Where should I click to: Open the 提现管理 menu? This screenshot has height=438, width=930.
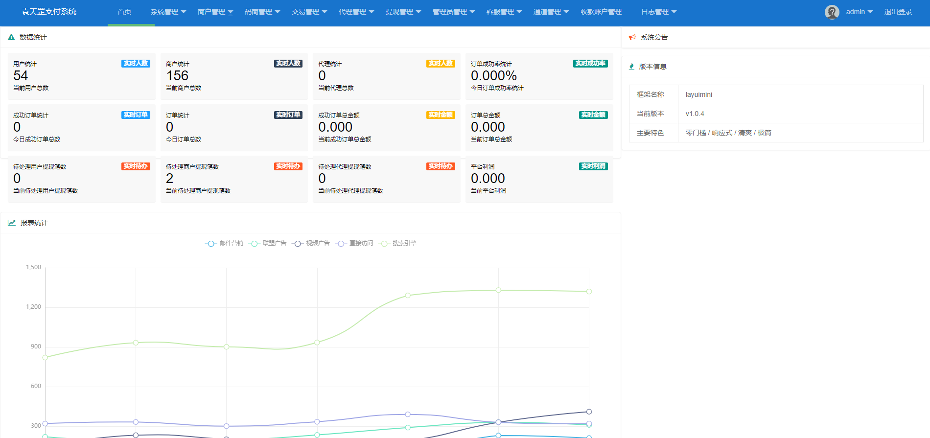[403, 12]
